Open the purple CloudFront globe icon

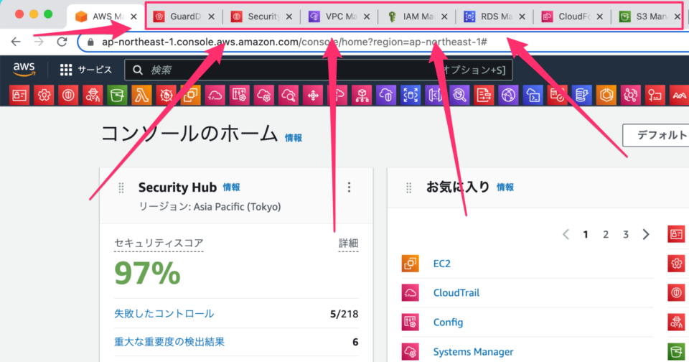tap(509, 95)
